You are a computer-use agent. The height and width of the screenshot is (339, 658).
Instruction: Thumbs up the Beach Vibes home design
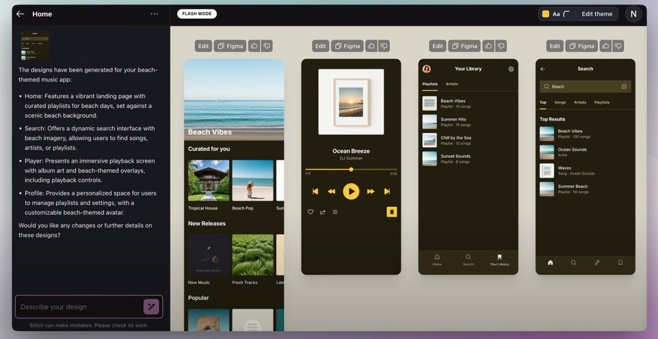pos(254,46)
